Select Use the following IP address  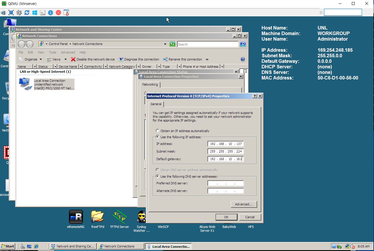tap(158, 137)
